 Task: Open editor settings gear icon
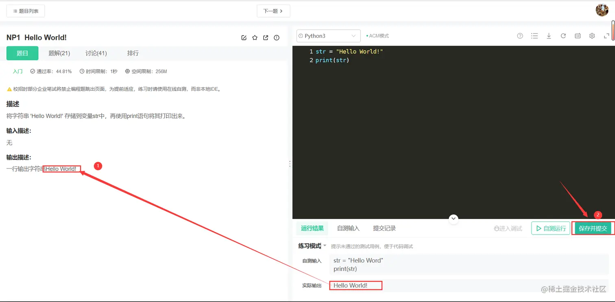pos(592,36)
